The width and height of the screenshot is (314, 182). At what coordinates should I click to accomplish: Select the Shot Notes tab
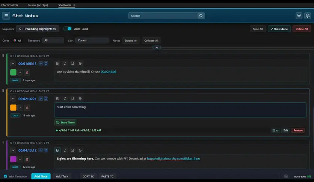click(65, 5)
